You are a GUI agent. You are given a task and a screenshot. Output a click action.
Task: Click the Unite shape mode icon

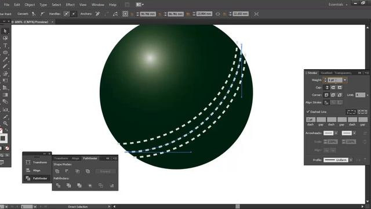57,171
